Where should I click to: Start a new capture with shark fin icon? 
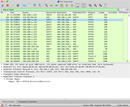(2, 5)
